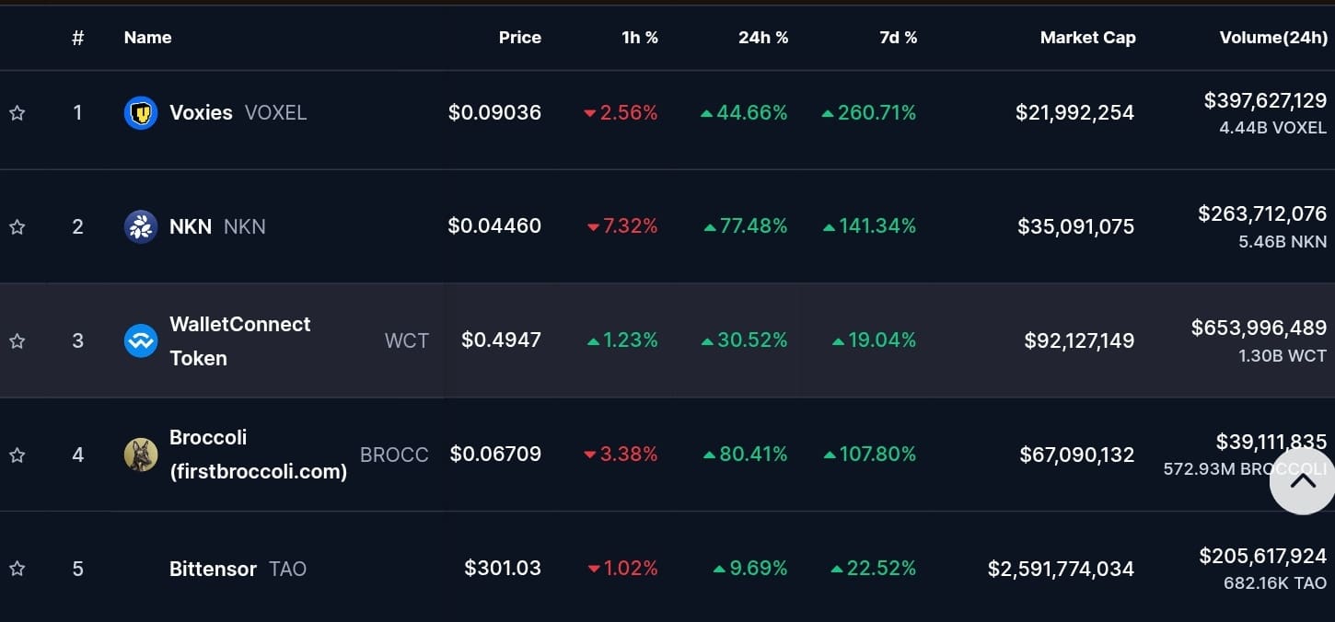Open the NKN coin name link
The image size is (1335, 622).
pos(191,226)
